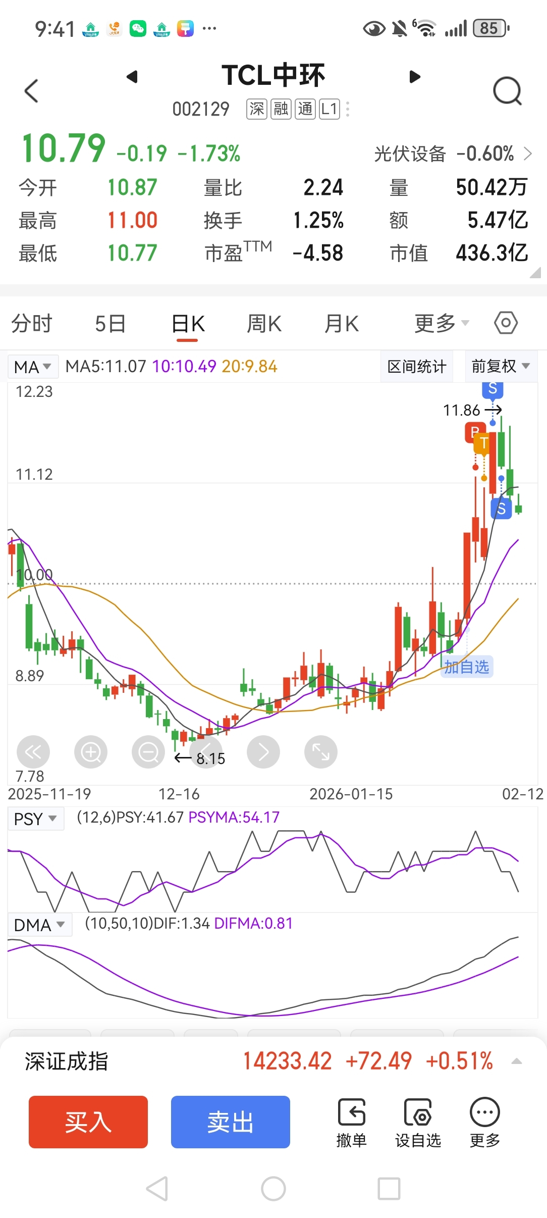This screenshot has width=547, height=1218.
Task: Open 设自选 watchlist settings icon
Action: (418, 1123)
